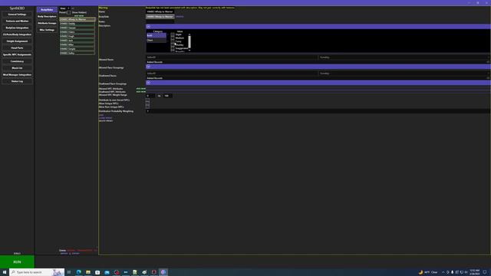Screen dimensions: 491x276
Task: Open Task View on the taskbar
Action: 69,272
